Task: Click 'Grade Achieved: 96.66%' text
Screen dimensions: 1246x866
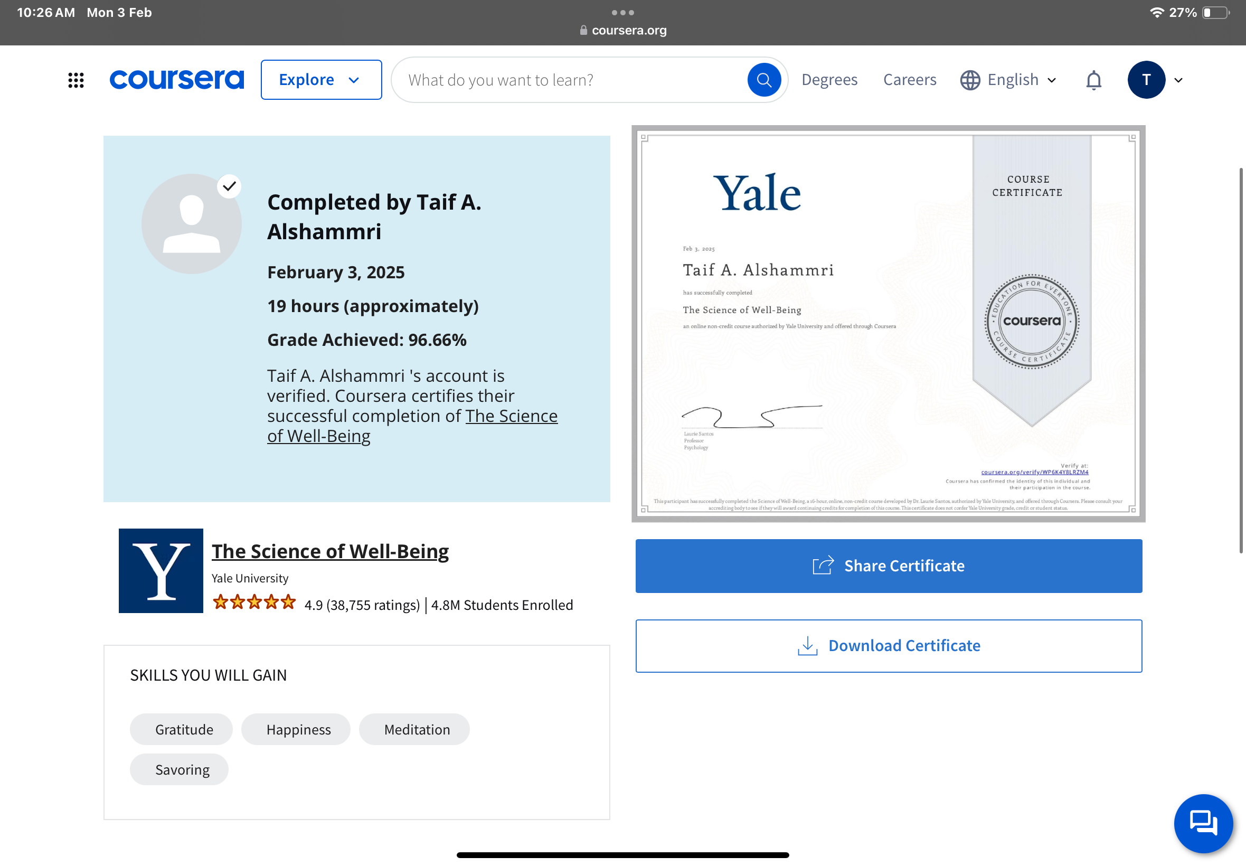Action: [x=367, y=340]
